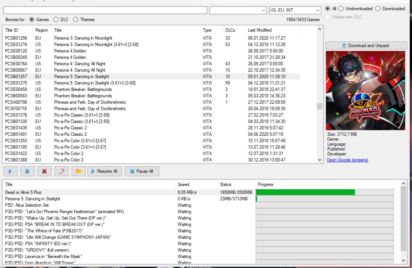Click Pause All button
The image size is (412, 268).
click(142, 171)
